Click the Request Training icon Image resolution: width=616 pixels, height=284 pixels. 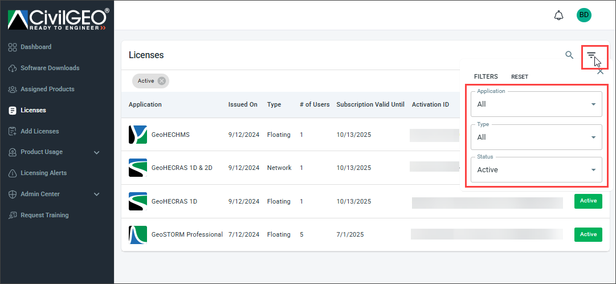point(12,215)
